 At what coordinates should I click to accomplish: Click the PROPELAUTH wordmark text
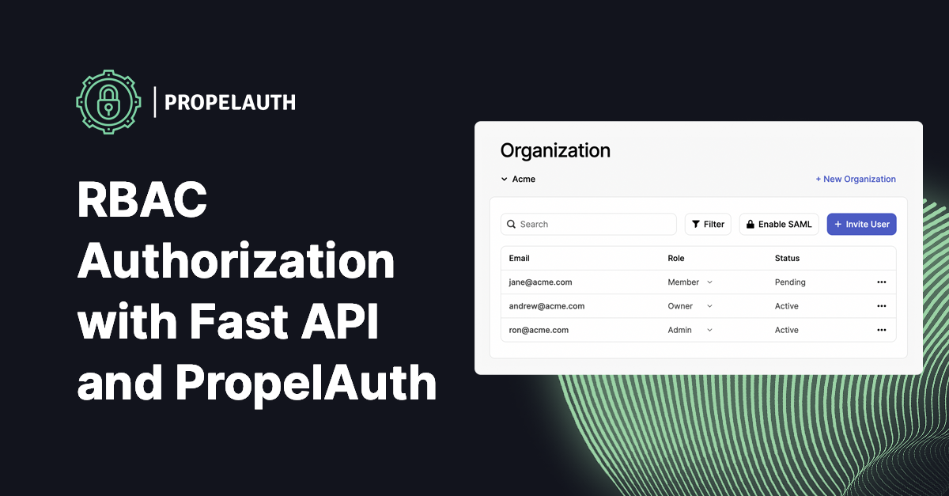(x=230, y=102)
